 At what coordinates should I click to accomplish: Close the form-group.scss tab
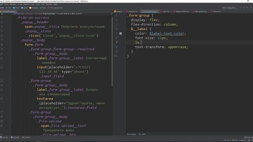(x=158, y=11)
